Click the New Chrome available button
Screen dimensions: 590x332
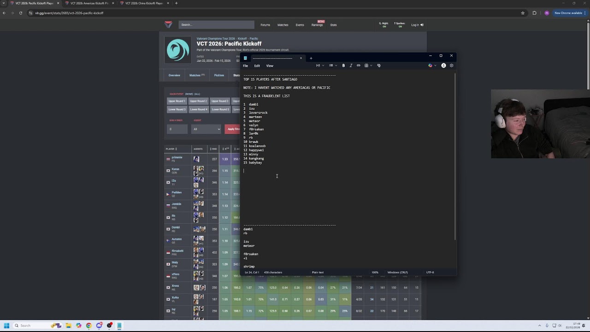[570, 13]
